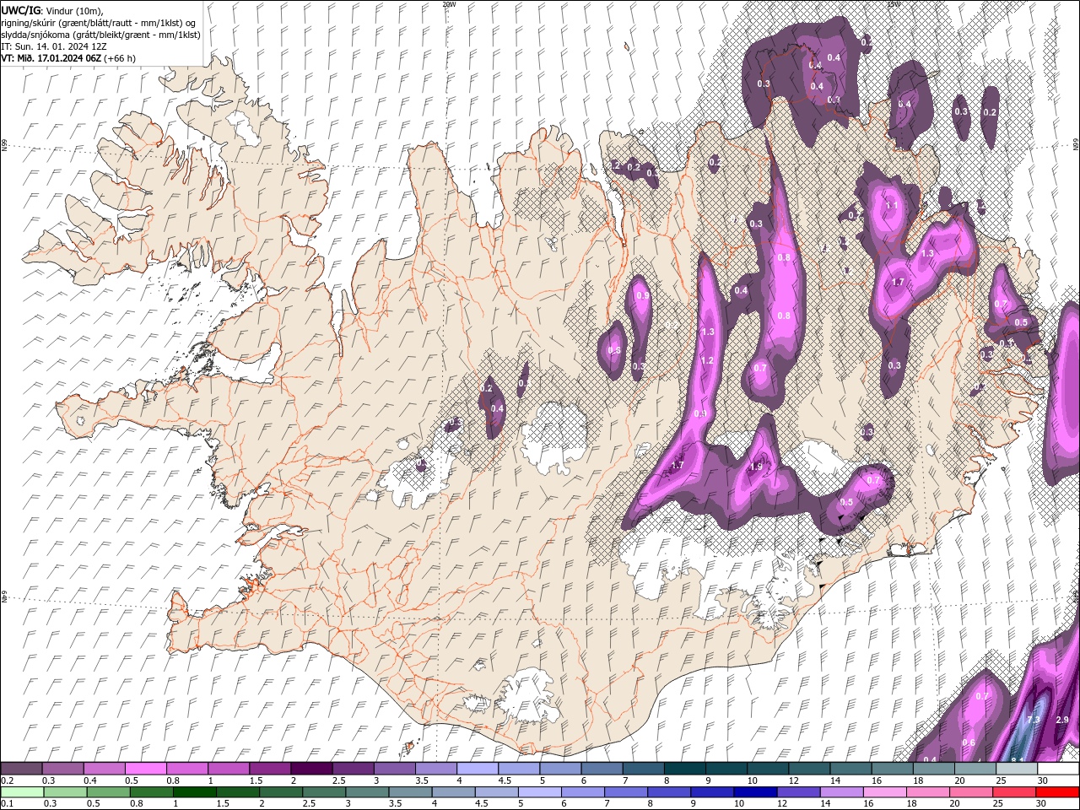Screen dimensions: 1080x810
Task: Select the darkest green swatch labeled 1
Action: point(194,792)
